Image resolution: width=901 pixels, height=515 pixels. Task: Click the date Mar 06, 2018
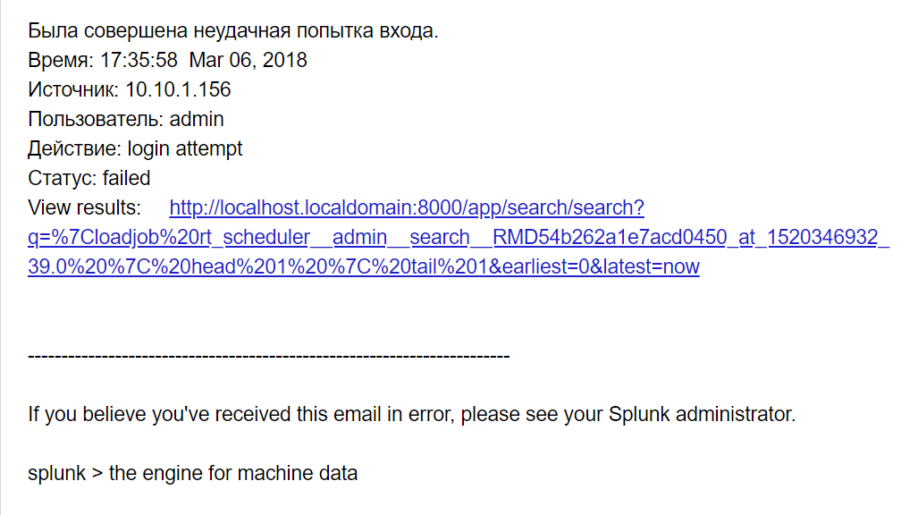[x=248, y=61]
